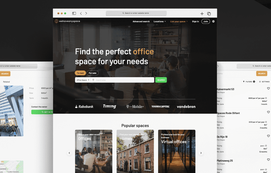Screen dimensions: 271x173
Task: Click the pricing info icon for Spaces Rode Olifant
Action: [x=266, y=122]
